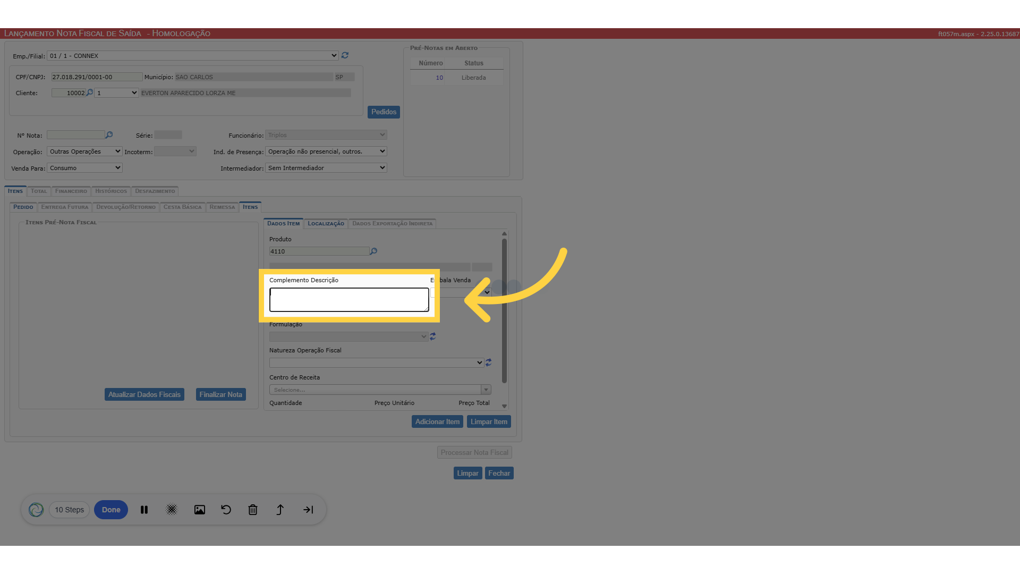The image size is (1020, 574).
Task: Click the CPF/CNPJ input field
Action: pos(97,77)
